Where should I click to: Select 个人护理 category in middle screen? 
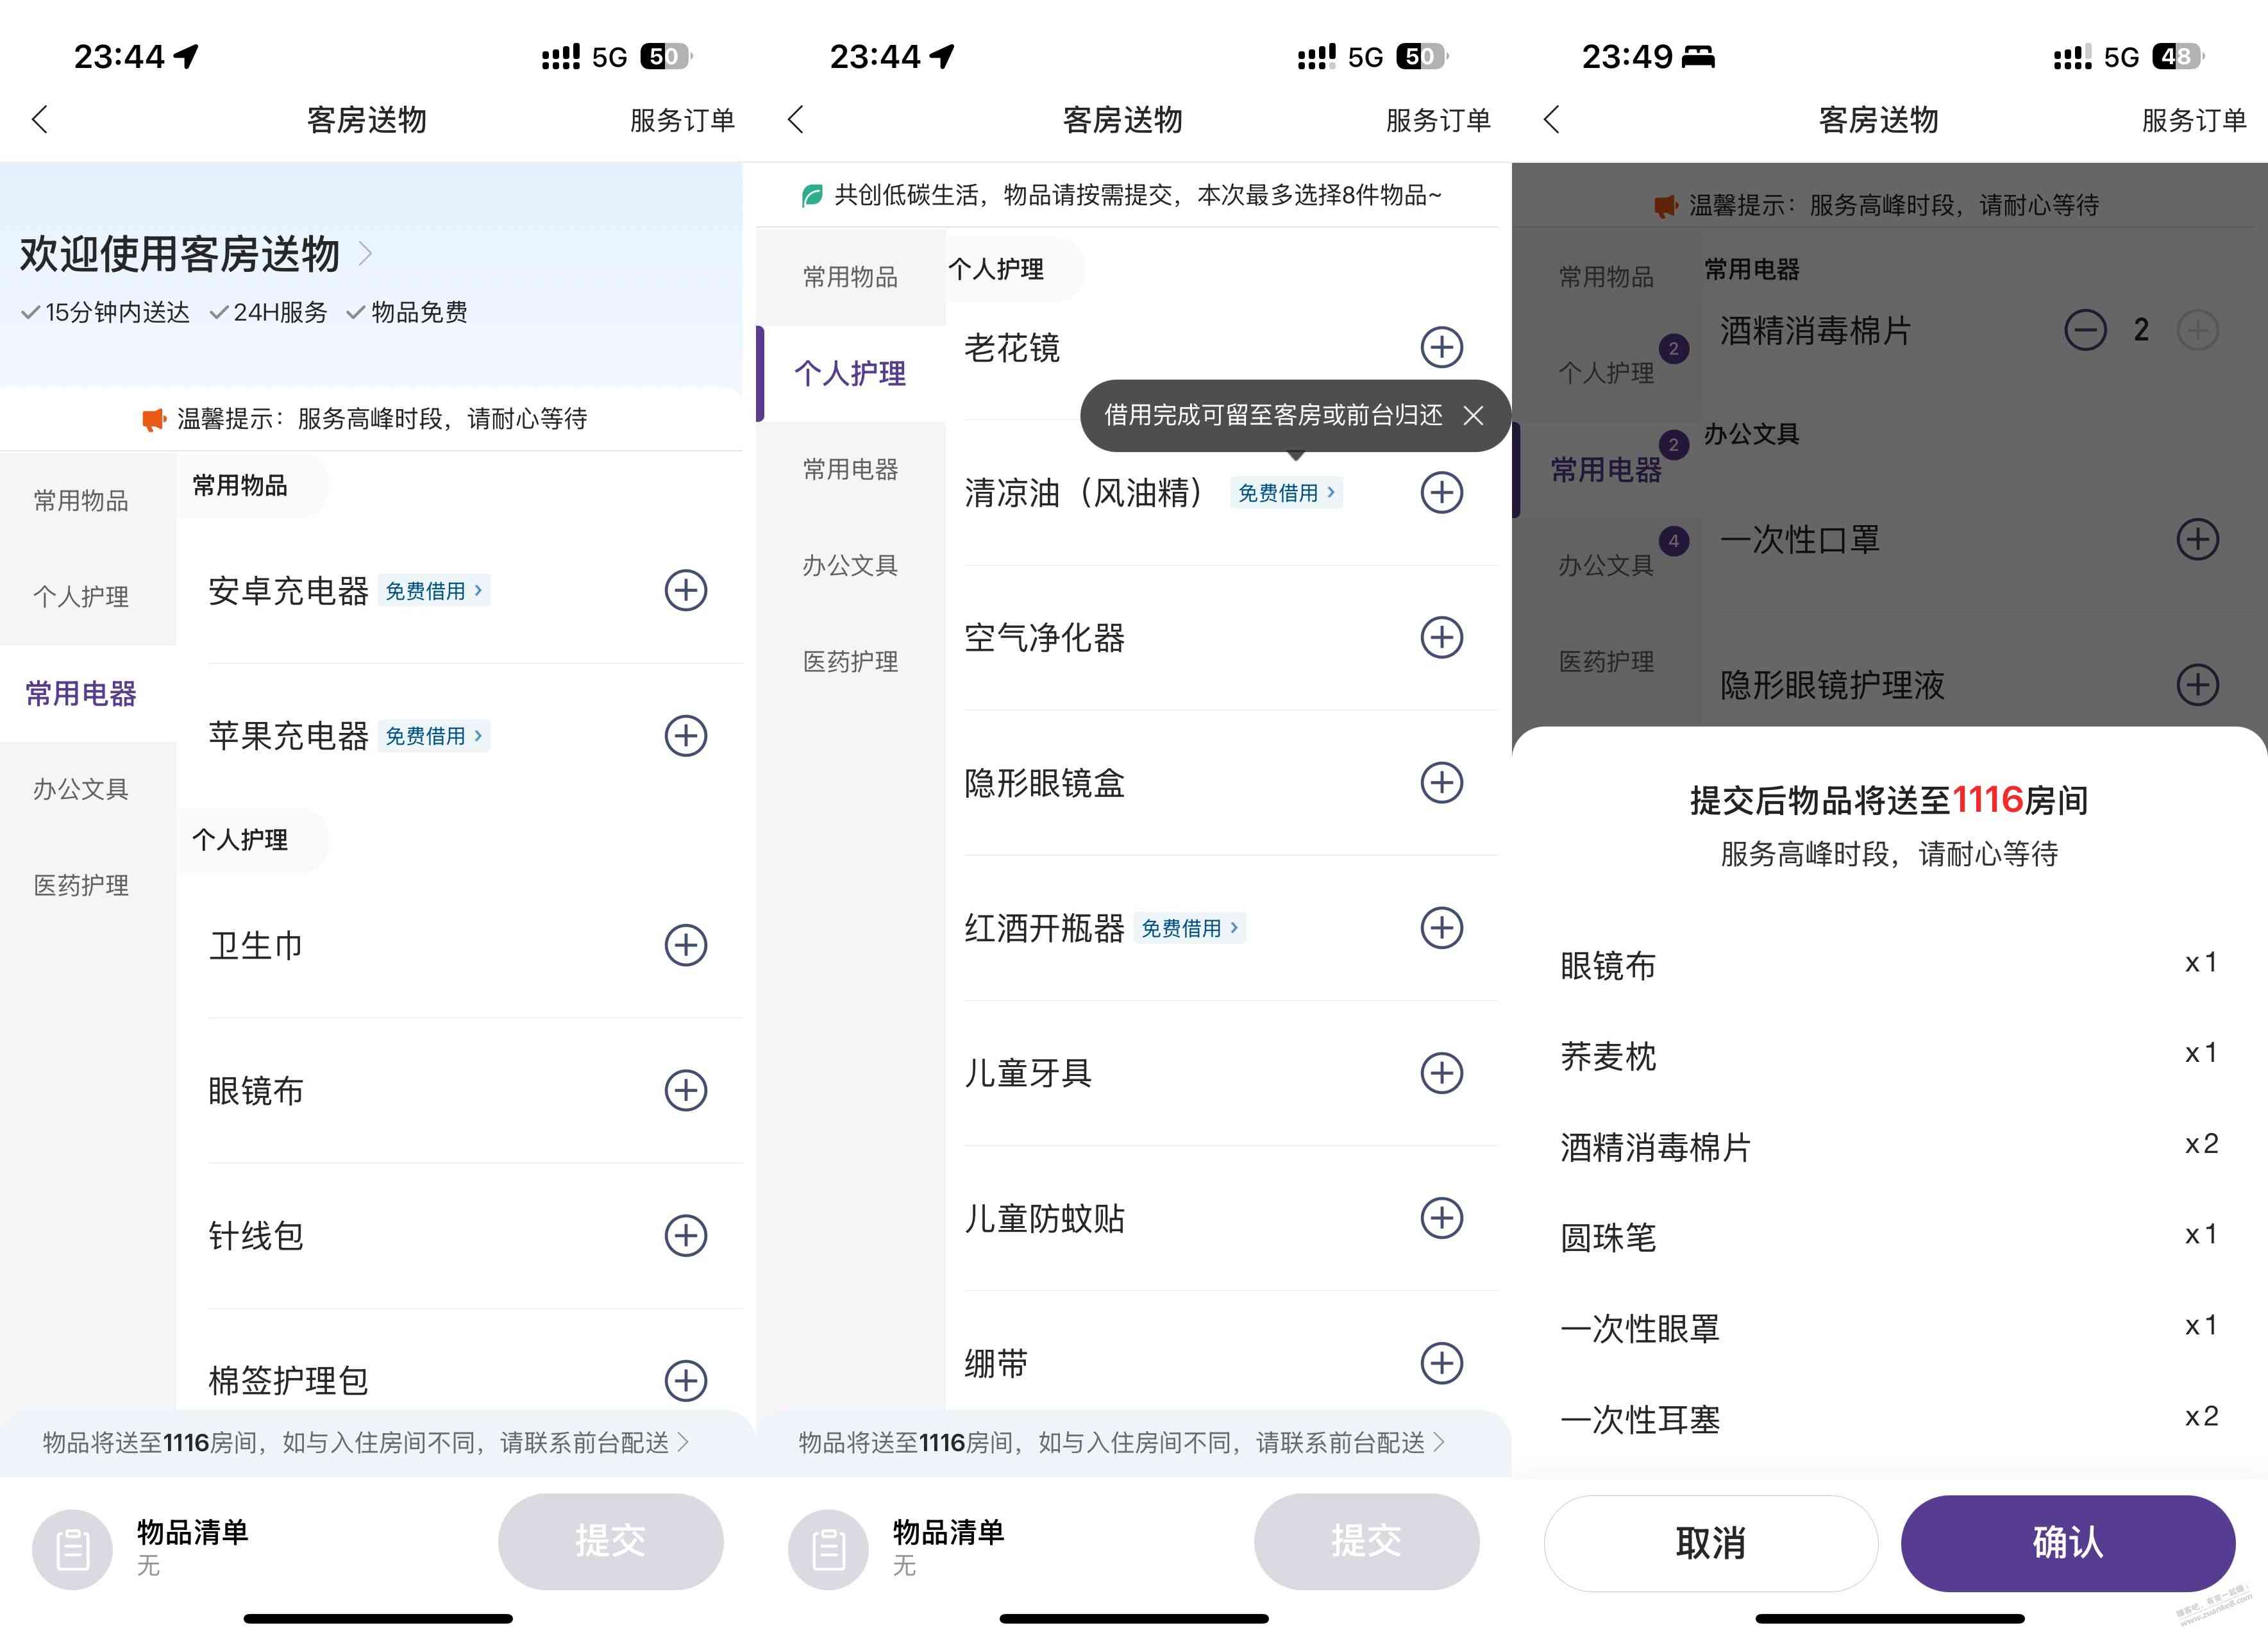851,373
